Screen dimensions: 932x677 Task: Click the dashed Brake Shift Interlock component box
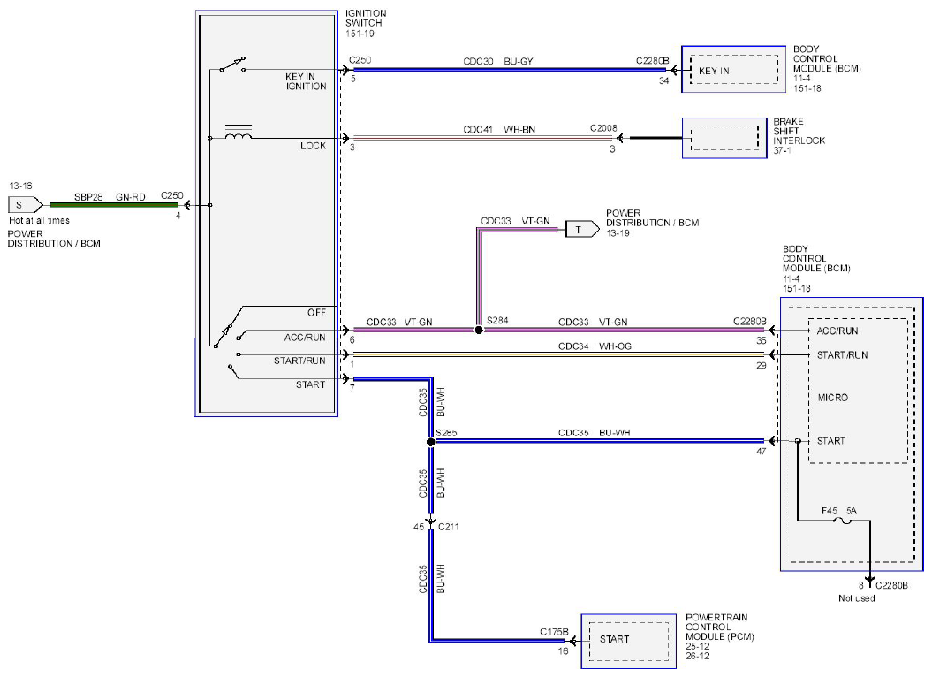(724, 138)
